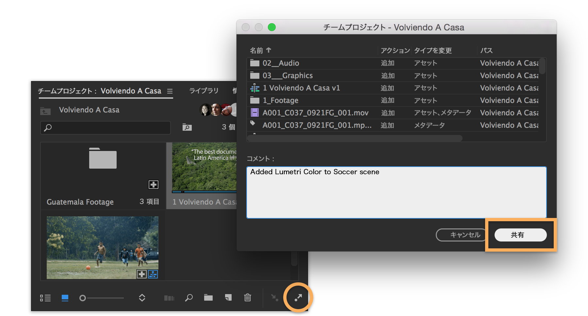Image resolution: width=588 pixels, height=316 pixels.
Task: Click the plus badge on soccer clip
Action: [x=141, y=274]
